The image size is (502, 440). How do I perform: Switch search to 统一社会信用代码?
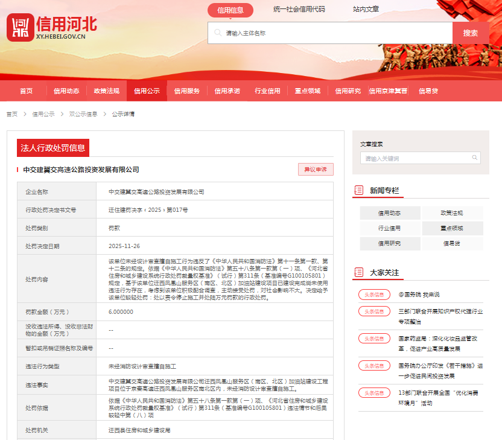tap(299, 10)
